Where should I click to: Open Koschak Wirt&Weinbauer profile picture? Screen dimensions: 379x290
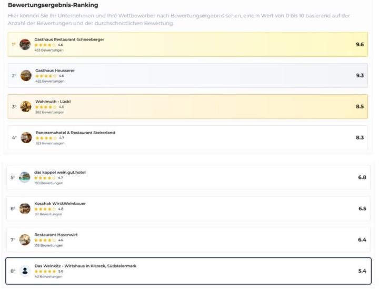click(x=25, y=208)
